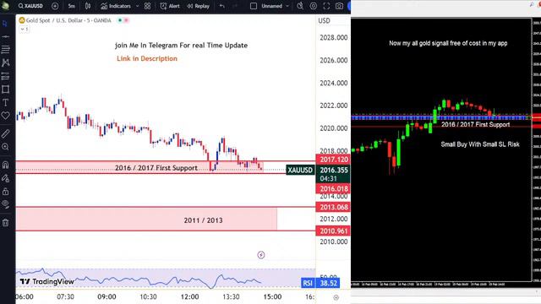Start bar Replay mode
541x304 pixels.
[x=199, y=6]
